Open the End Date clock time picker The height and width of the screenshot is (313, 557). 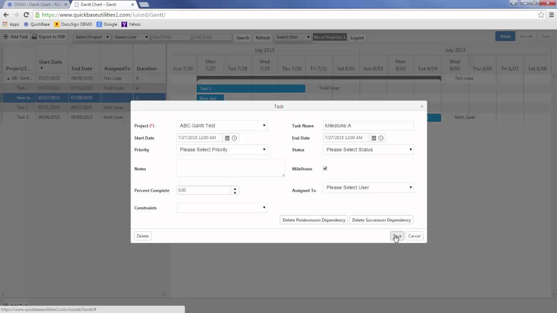[x=381, y=138]
